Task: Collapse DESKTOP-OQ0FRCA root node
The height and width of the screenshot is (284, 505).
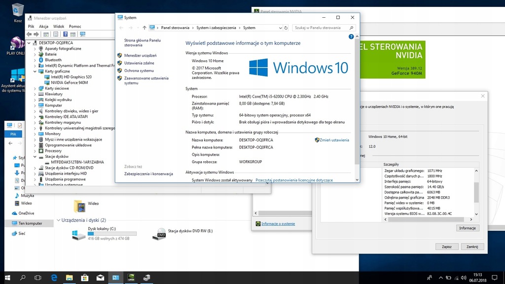Action: point(29,43)
